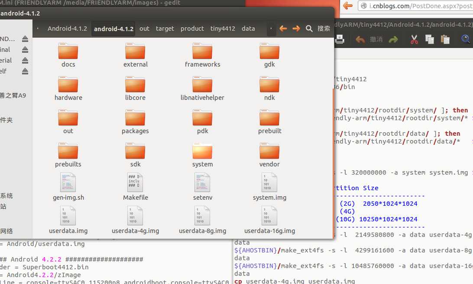473x284 pixels.
Task: Click the print icon in gedit toolbar
Action: [340, 39]
